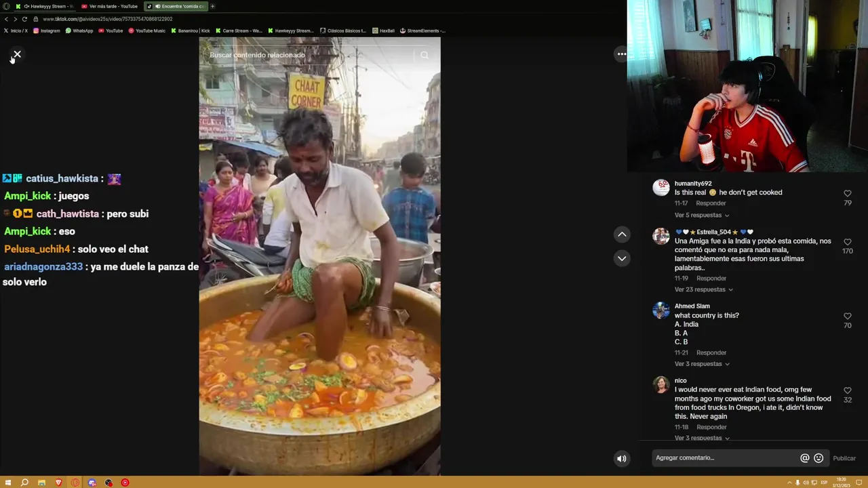The image size is (868, 488).
Task: Open the YouTube bookmark
Action: tap(111, 30)
